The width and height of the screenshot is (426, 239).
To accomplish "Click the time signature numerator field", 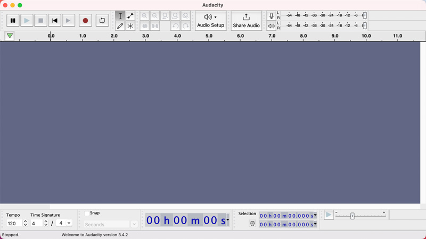I will click(36, 223).
